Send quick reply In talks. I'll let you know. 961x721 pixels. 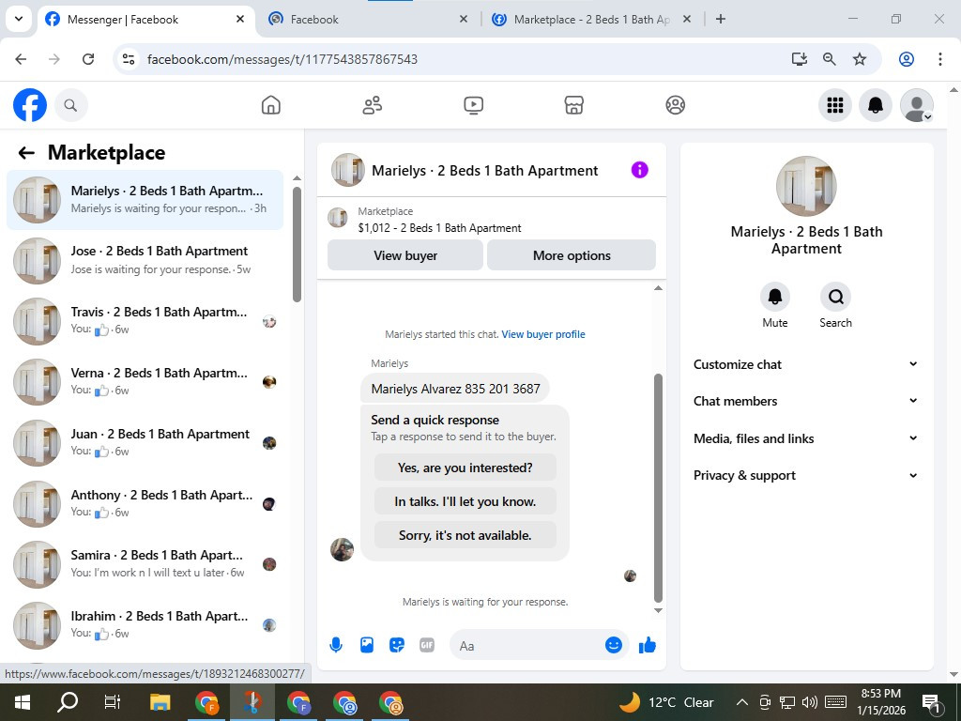coord(465,501)
